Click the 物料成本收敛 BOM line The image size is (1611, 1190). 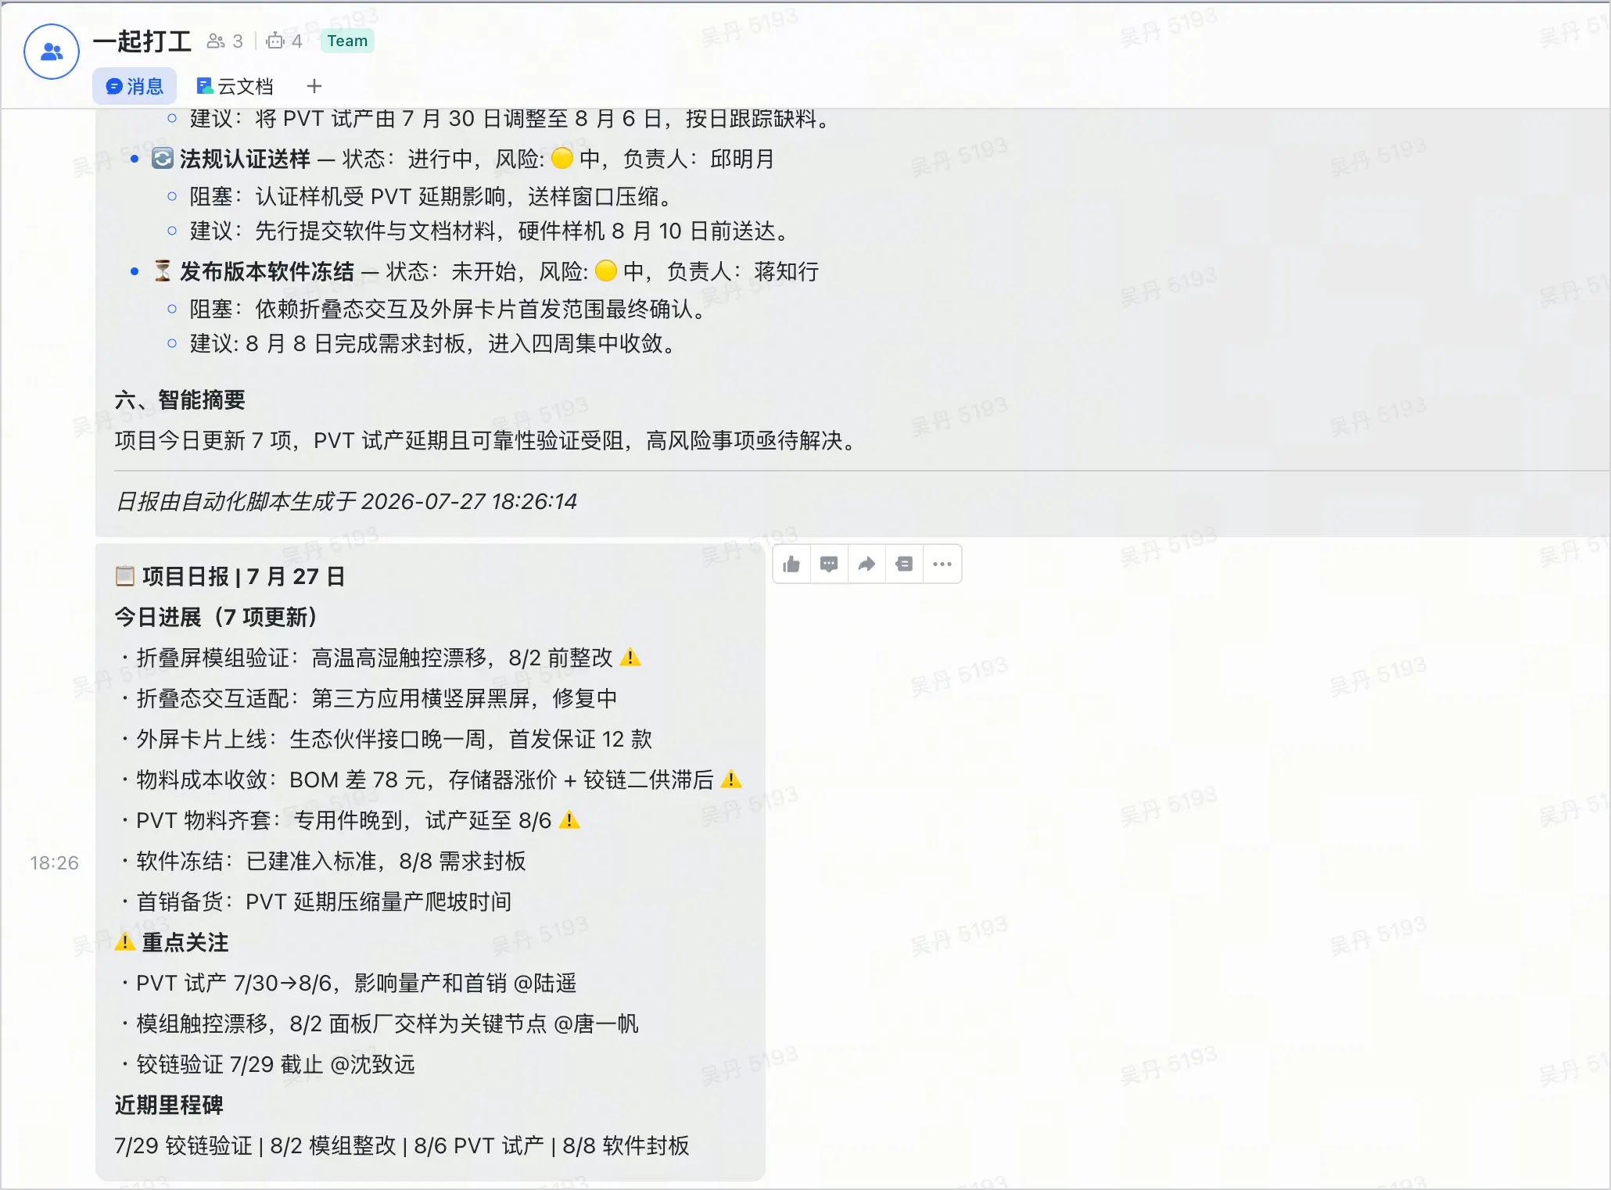[431, 780]
